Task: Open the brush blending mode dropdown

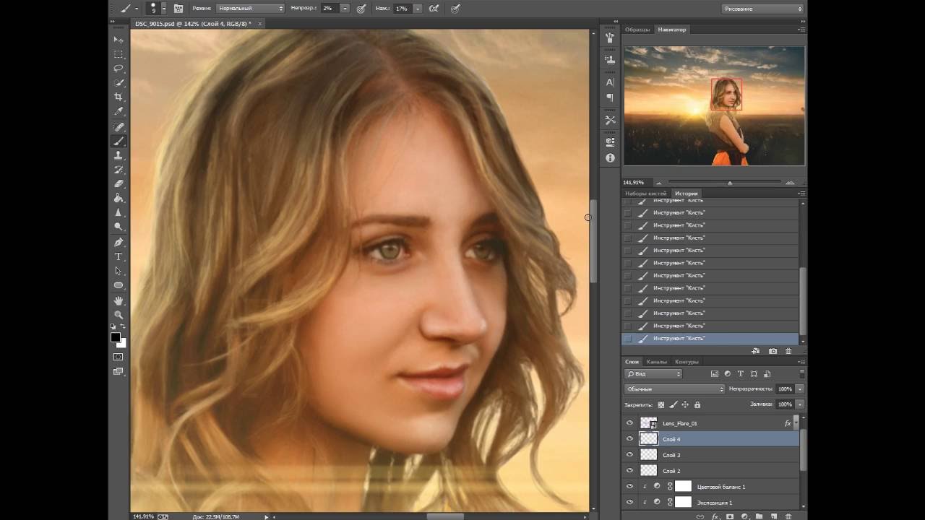Action: (x=250, y=9)
